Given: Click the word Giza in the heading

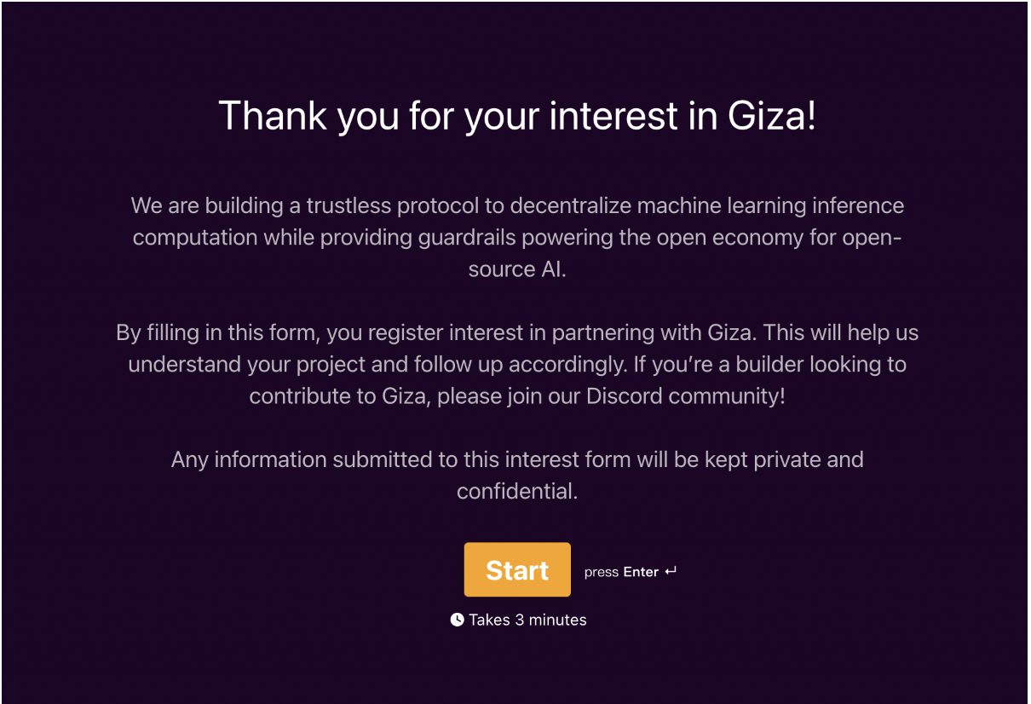Looking at the screenshot, I should point(772,115).
